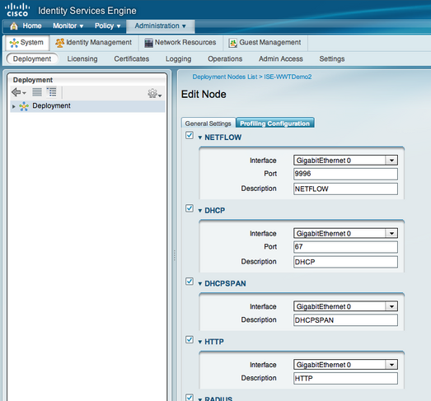Screen dimensions: 431x401
Task: Click the panel splitter handle
Action: pos(174,255)
